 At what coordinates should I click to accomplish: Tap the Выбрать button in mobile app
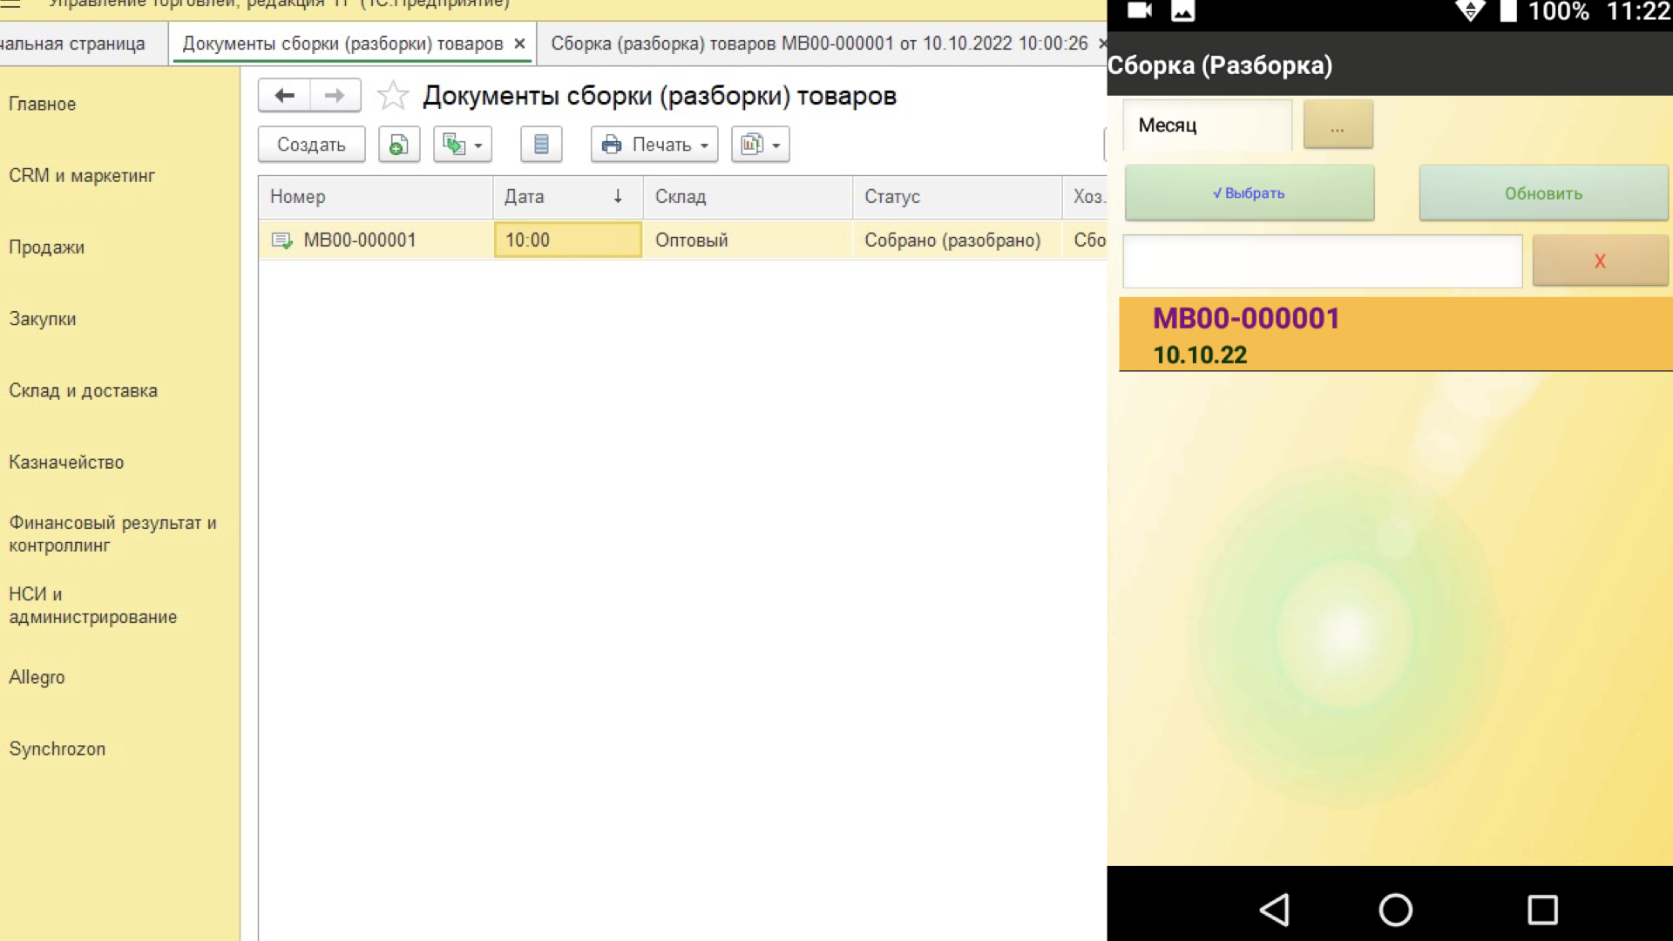tap(1250, 193)
